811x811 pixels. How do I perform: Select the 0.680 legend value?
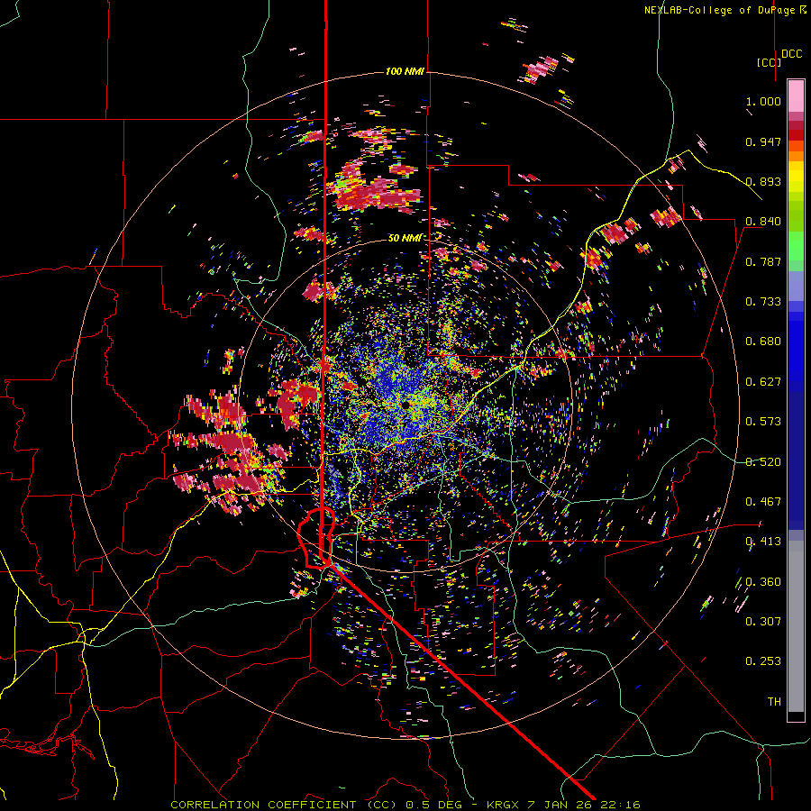click(x=763, y=341)
